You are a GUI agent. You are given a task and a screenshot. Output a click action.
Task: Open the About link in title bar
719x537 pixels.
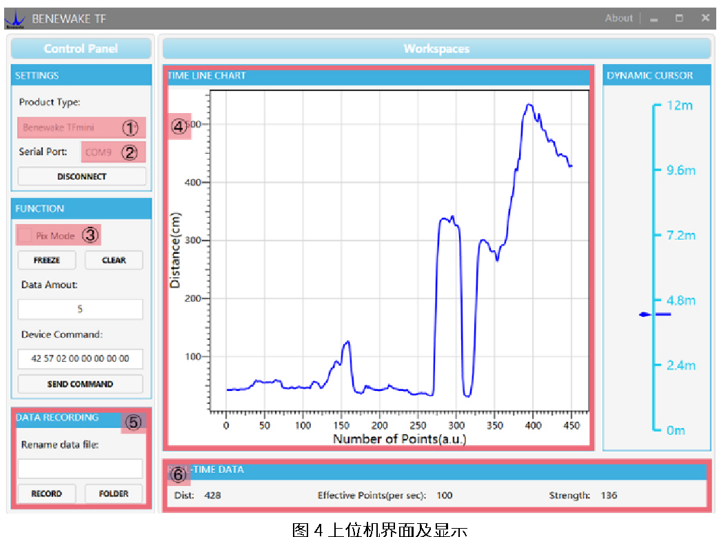pos(618,19)
